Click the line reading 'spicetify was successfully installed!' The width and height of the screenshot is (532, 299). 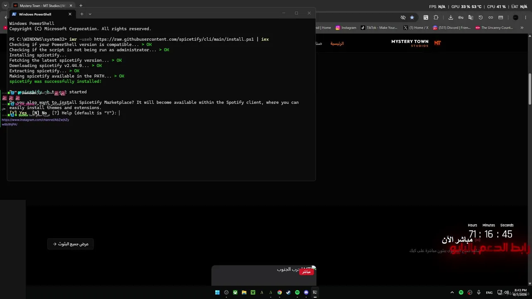pos(55,81)
